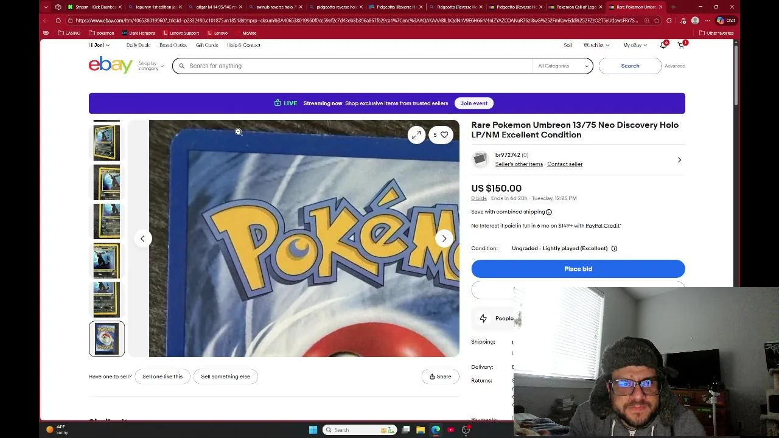The image size is (779, 438).
Task: Click the eBay Search button
Action: [x=630, y=66]
